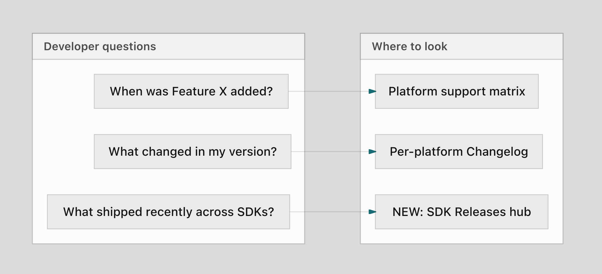Select connector line from 'What shipped recently' question
This screenshot has width=602, height=274.
click(x=329, y=212)
